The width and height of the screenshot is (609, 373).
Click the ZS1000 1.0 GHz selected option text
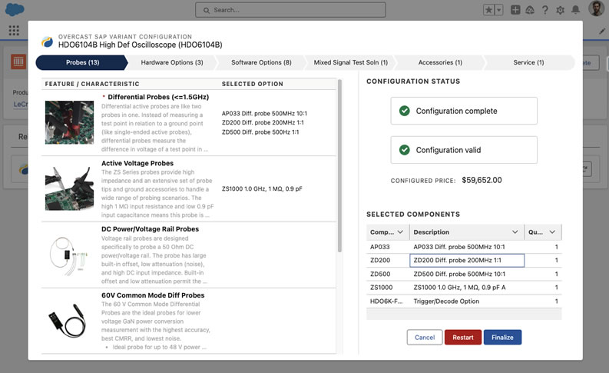click(262, 188)
